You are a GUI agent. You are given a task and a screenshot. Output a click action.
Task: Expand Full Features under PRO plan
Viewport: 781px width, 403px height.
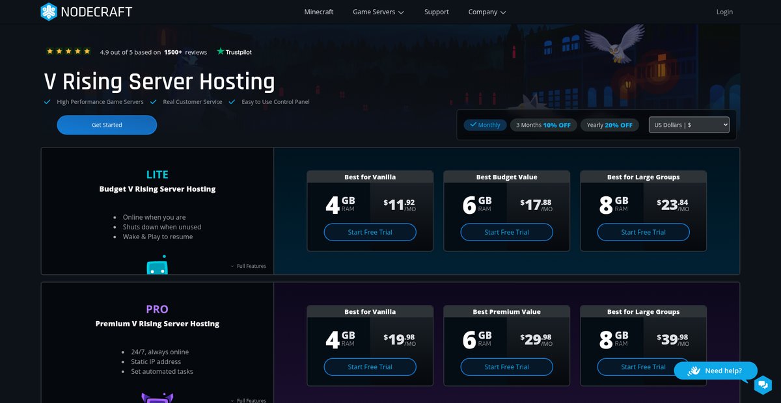[248, 400]
